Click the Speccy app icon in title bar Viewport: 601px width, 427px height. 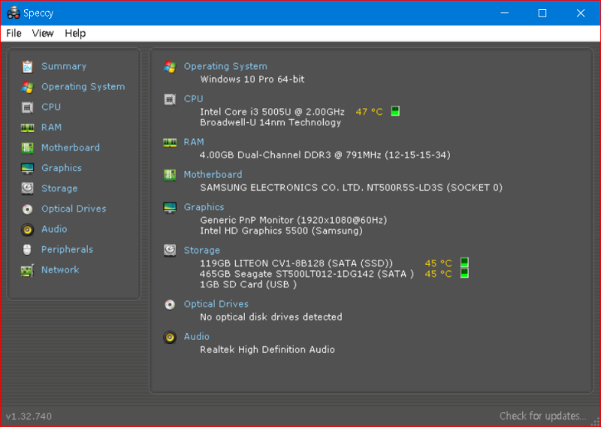pyautogui.click(x=14, y=13)
